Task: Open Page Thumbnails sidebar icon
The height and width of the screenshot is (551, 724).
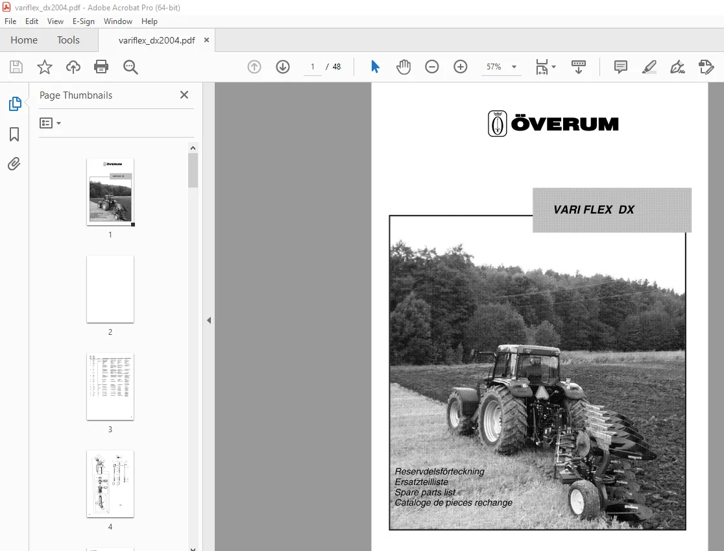Action: click(15, 104)
